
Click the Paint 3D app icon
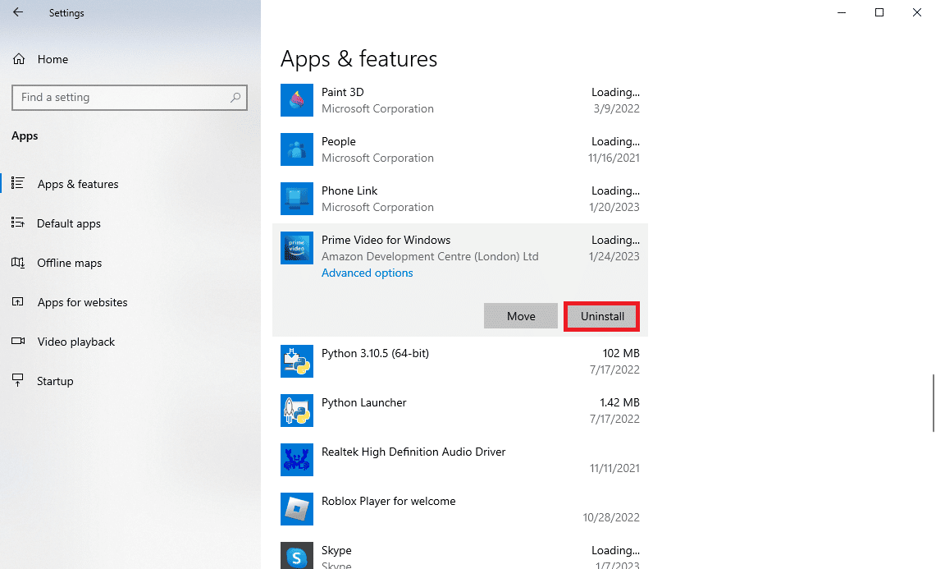(x=297, y=100)
